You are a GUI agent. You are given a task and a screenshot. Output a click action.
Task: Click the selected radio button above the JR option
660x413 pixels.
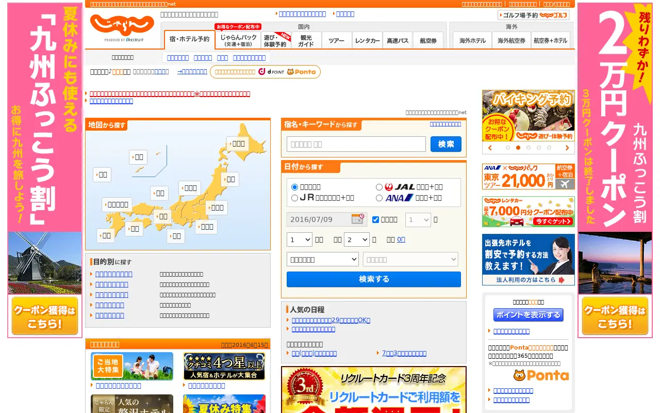coord(295,187)
